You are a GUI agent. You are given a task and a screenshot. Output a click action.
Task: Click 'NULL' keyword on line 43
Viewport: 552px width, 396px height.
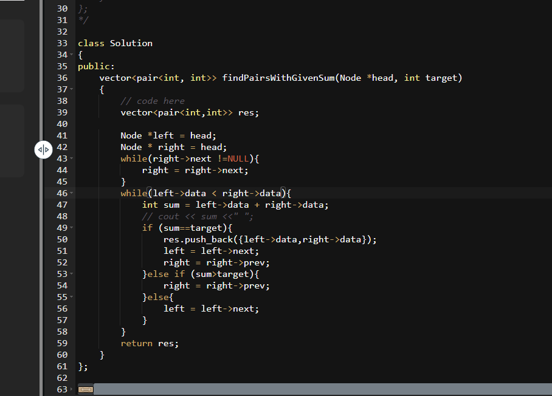pos(238,159)
